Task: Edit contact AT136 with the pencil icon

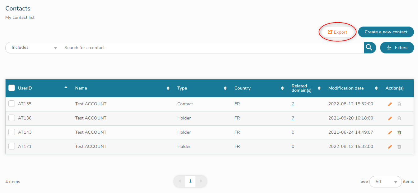Action: click(390, 118)
